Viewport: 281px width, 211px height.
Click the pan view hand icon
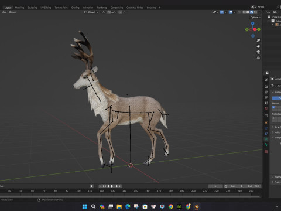pyautogui.click(x=258, y=46)
